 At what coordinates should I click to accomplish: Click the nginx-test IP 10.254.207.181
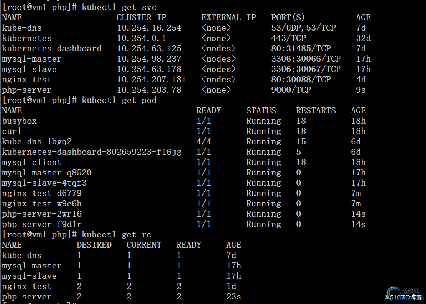point(151,80)
